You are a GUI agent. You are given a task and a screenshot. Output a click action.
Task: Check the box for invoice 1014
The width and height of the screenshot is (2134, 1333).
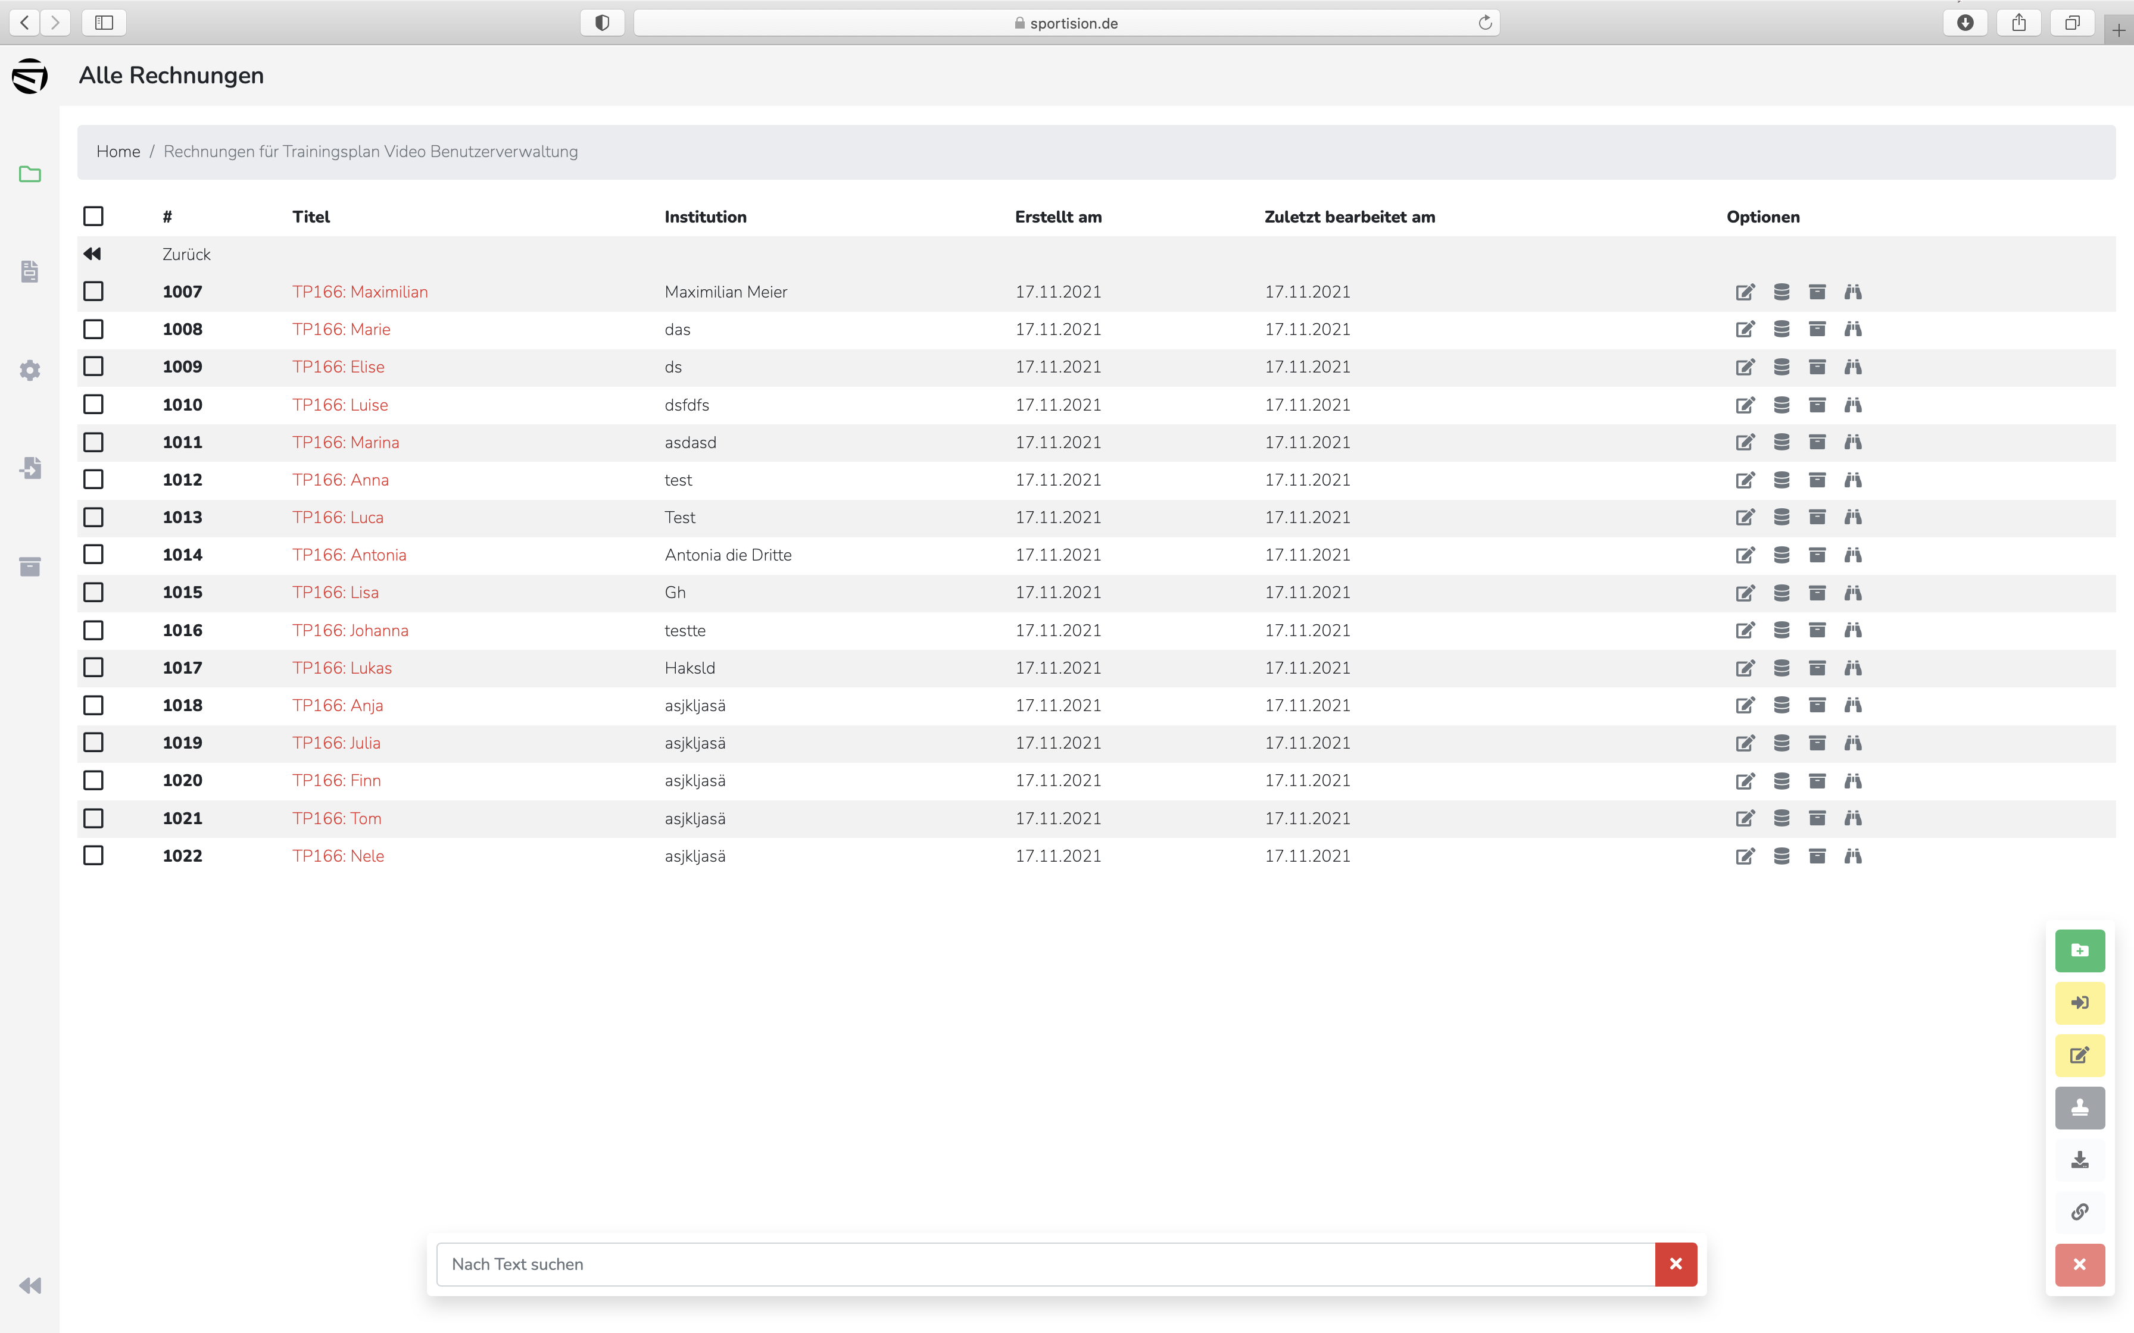coord(93,555)
